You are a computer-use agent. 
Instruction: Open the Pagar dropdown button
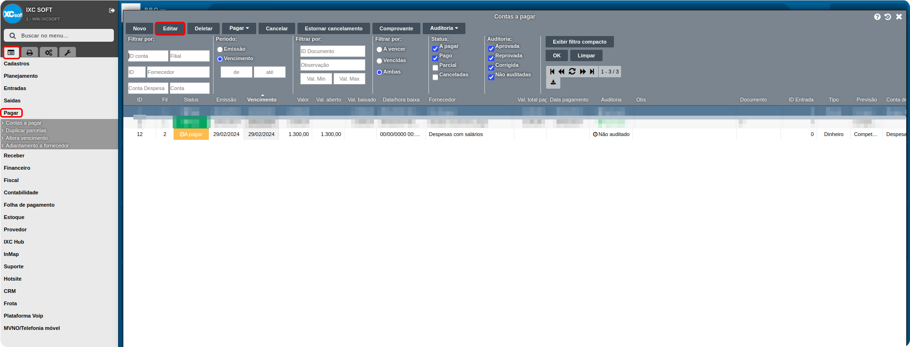[239, 28]
